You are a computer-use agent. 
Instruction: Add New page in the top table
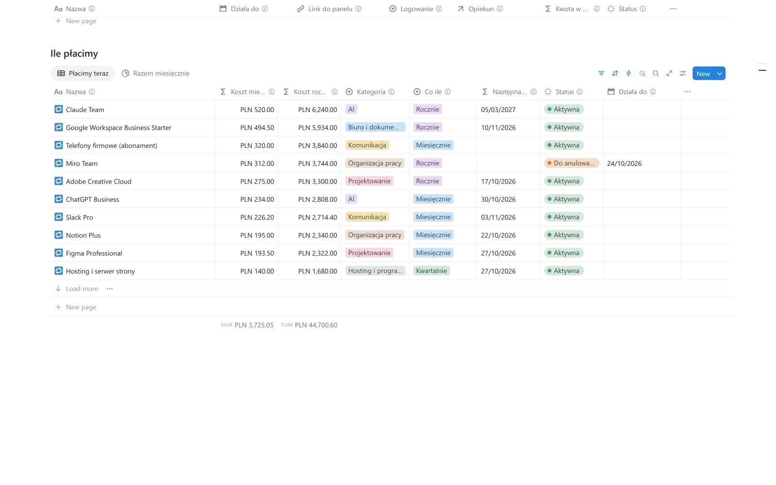76,21
